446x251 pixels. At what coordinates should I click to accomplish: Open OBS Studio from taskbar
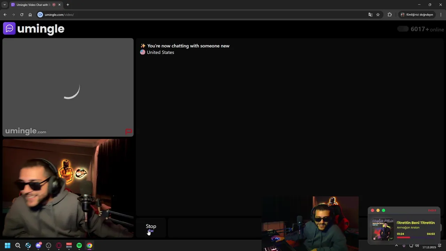coord(48,245)
